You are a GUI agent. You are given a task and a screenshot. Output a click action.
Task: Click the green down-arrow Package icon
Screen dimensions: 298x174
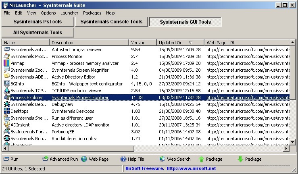[240, 159]
